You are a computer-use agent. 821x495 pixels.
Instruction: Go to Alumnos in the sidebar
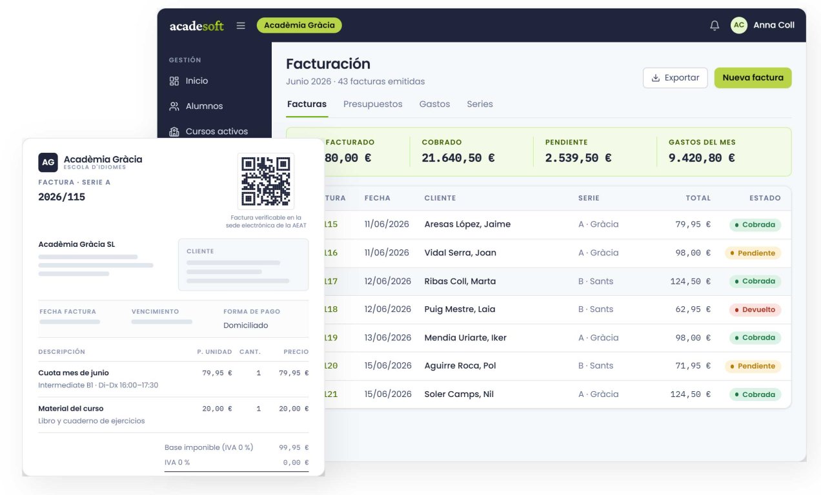[x=196, y=106]
